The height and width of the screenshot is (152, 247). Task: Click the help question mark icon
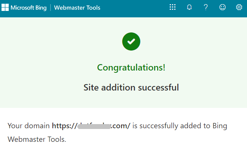pyautogui.click(x=206, y=7)
